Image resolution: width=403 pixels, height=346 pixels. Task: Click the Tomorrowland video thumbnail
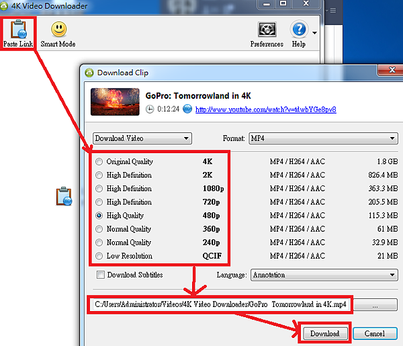coord(115,101)
